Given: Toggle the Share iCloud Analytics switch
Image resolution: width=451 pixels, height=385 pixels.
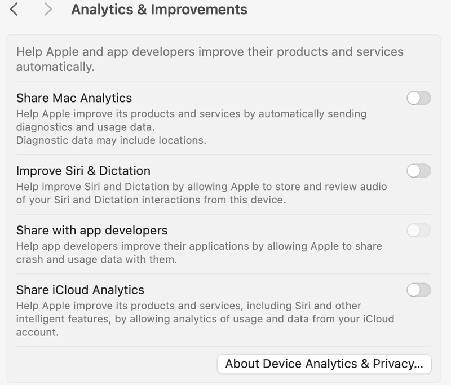Looking at the screenshot, I should pyautogui.click(x=418, y=290).
